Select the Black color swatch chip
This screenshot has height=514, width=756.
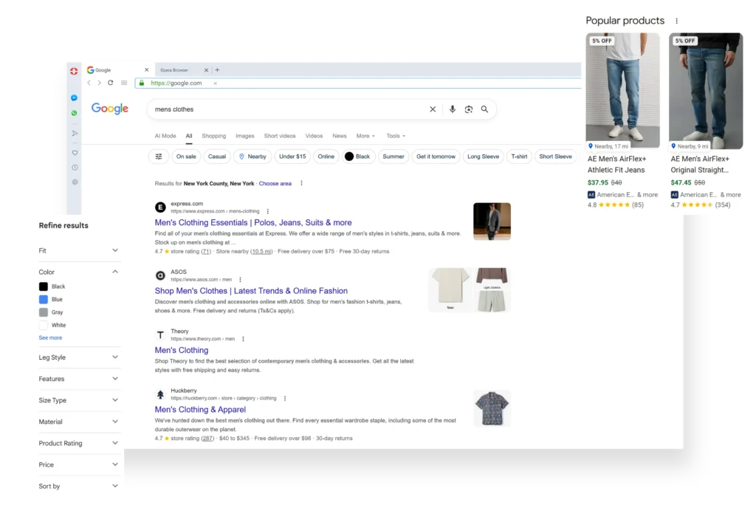(x=357, y=157)
